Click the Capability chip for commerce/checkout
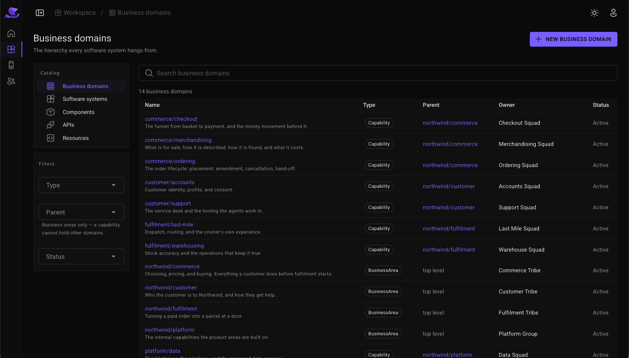Image resolution: width=629 pixels, height=358 pixels. pos(379,123)
